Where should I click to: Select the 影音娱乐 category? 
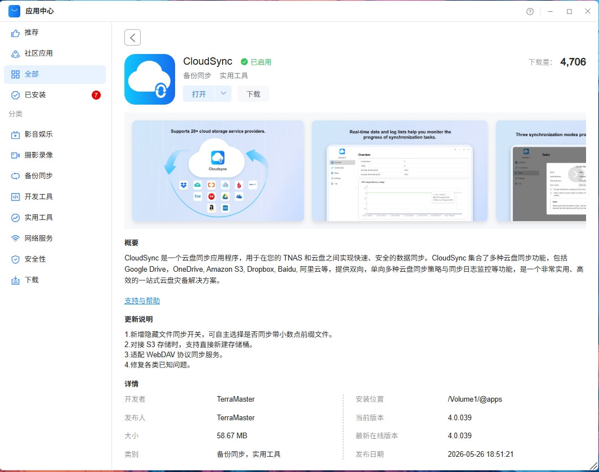pos(55,134)
